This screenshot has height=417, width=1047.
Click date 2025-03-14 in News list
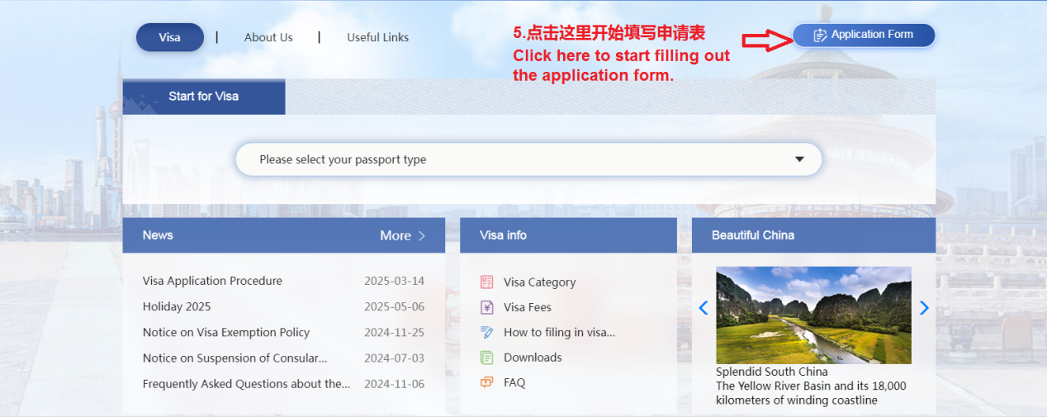(395, 281)
